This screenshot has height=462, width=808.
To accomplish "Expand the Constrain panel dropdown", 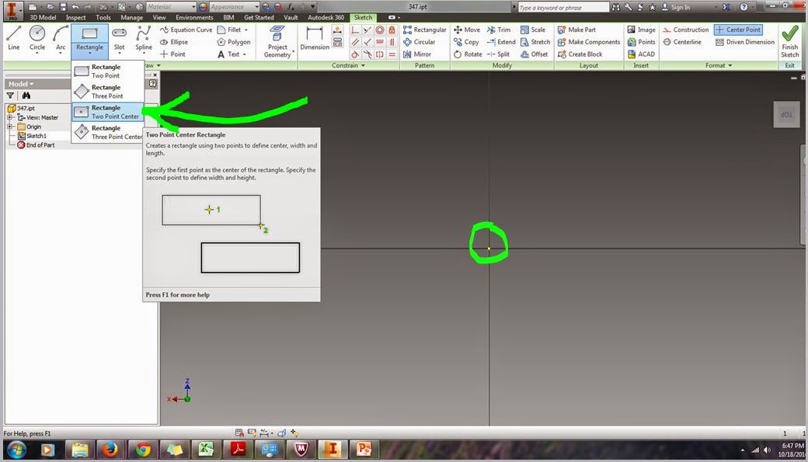I will click(363, 66).
